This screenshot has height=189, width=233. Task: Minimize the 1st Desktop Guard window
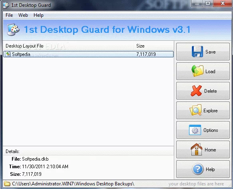click(197, 4)
